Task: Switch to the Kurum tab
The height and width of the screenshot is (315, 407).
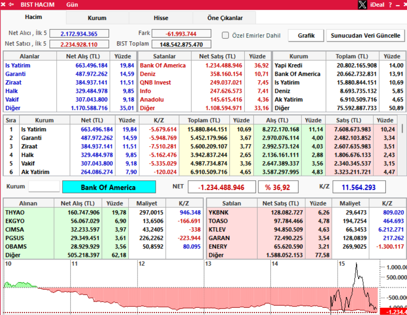Action: tap(97, 18)
